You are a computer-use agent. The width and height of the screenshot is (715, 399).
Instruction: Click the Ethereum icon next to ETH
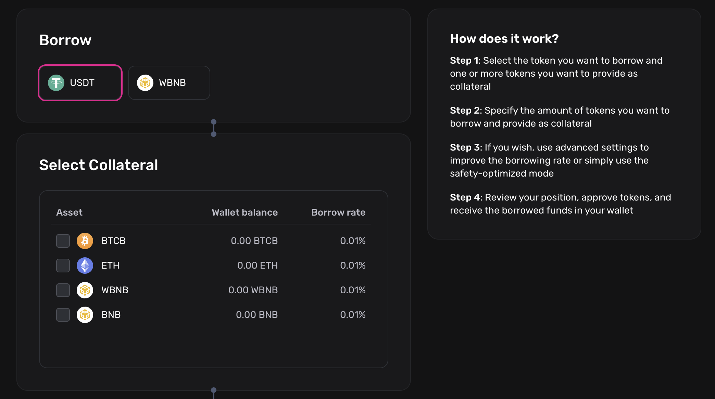pos(85,265)
